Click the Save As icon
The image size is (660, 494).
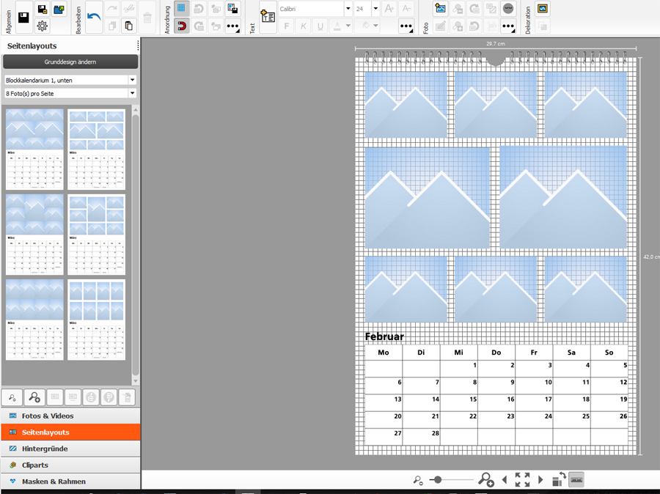42,9
